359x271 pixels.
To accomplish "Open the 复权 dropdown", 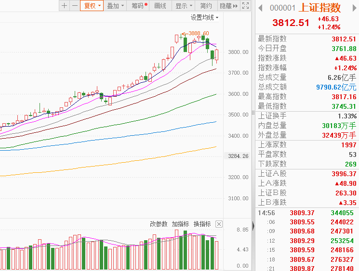I will click(92, 6).
